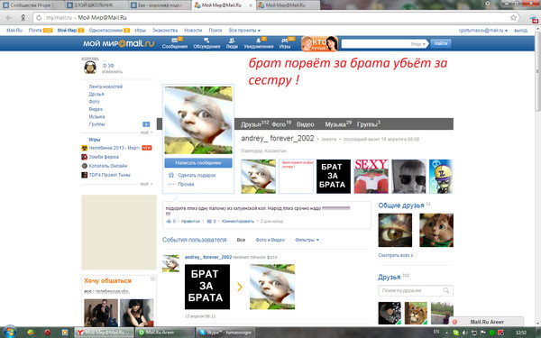The image size is (541, 338).
Task: Click the КТО лучше banner in header
Action: coord(319,43)
